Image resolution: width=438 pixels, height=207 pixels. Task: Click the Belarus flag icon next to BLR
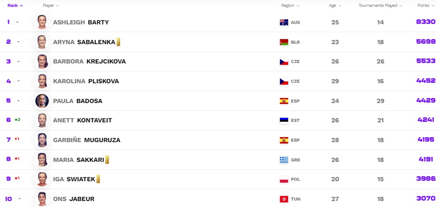click(x=284, y=42)
